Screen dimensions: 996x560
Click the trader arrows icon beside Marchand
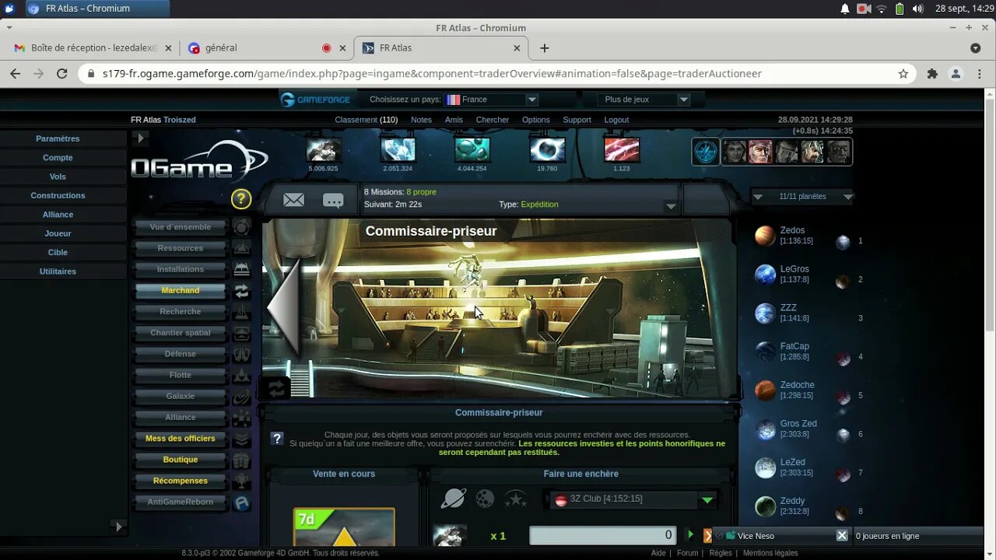tap(242, 291)
